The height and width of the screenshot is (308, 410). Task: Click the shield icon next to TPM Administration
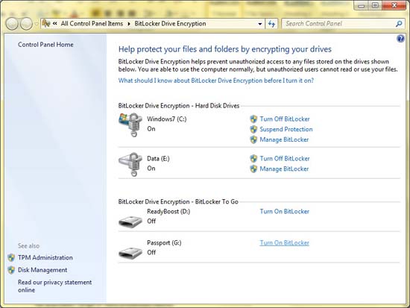[11, 258]
